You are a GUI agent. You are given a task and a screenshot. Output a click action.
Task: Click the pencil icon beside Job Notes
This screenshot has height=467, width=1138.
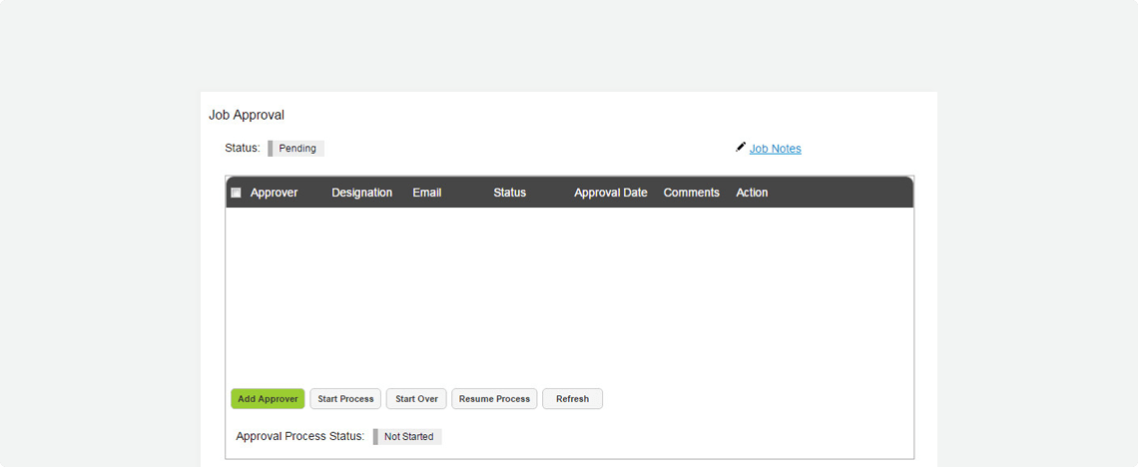click(x=741, y=147)
